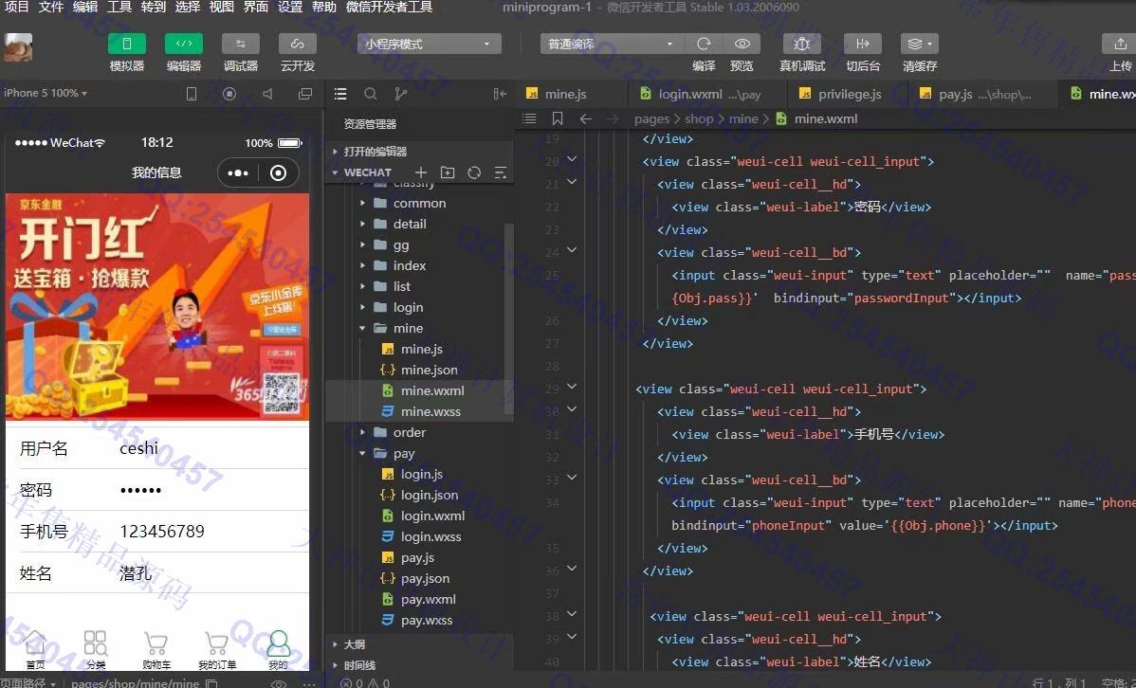1136x688 pixels.
Task: Switch to the mine.js tab
Action: pos(566,94)
